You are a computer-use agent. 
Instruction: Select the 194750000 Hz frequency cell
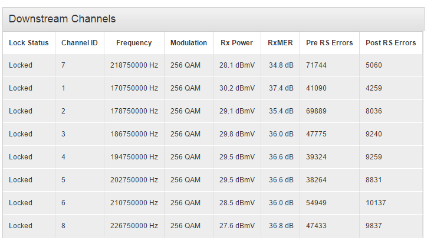[134, 157]
